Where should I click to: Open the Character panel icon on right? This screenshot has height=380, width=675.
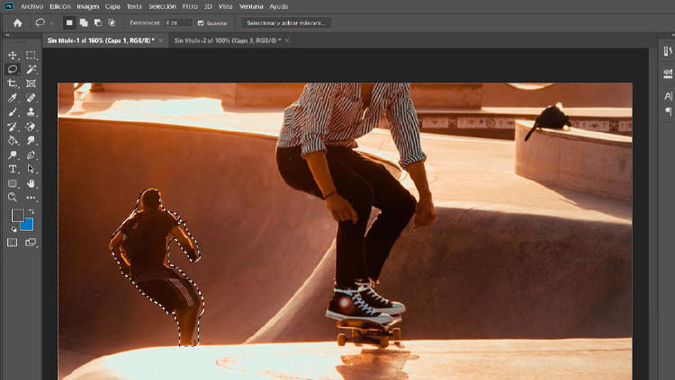point(668,96)
